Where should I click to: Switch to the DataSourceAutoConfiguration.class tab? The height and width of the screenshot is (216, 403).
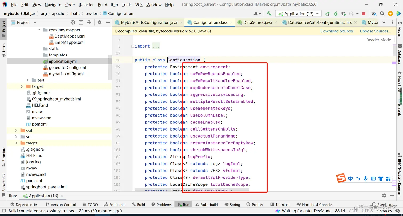[x=320, y=23]
